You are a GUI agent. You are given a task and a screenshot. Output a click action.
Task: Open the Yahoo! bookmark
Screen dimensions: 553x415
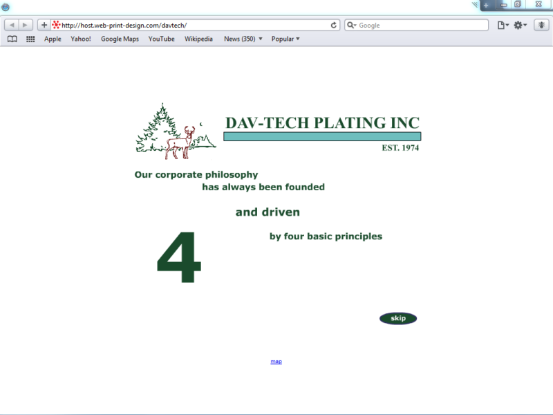[x=81, y=39]
